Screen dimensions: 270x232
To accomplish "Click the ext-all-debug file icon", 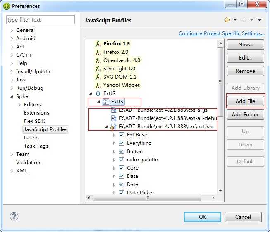I will (x=114, y=118).
